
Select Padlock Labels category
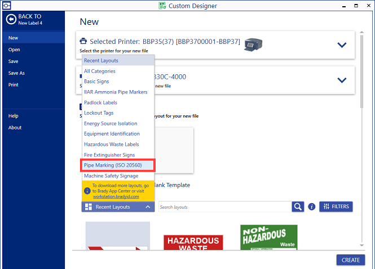[x=118, y=102]
